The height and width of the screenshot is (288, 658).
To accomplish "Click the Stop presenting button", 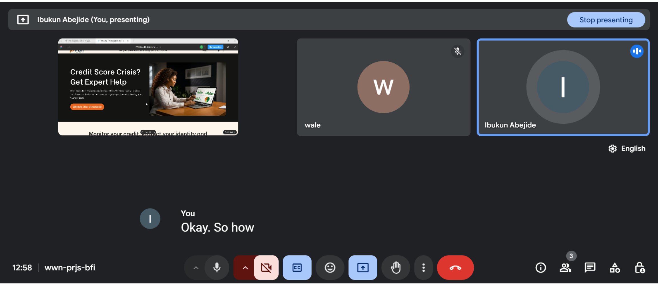I will click(606, 20).
